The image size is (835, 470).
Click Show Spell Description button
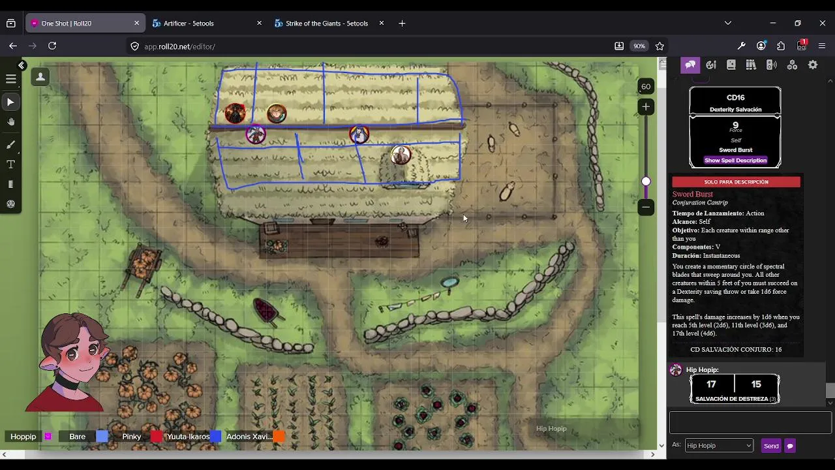point(735,161)
